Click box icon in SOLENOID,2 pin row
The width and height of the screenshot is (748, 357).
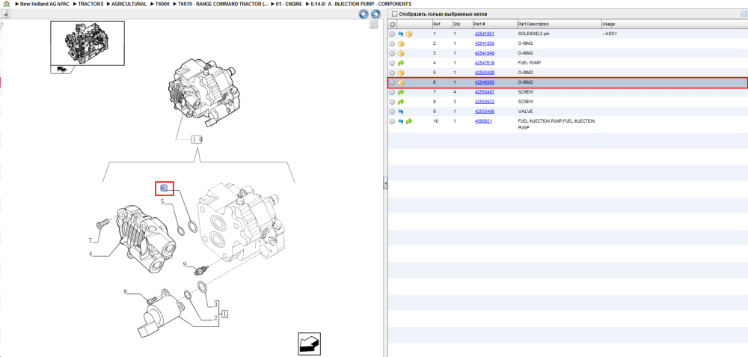tap(409, 34)
